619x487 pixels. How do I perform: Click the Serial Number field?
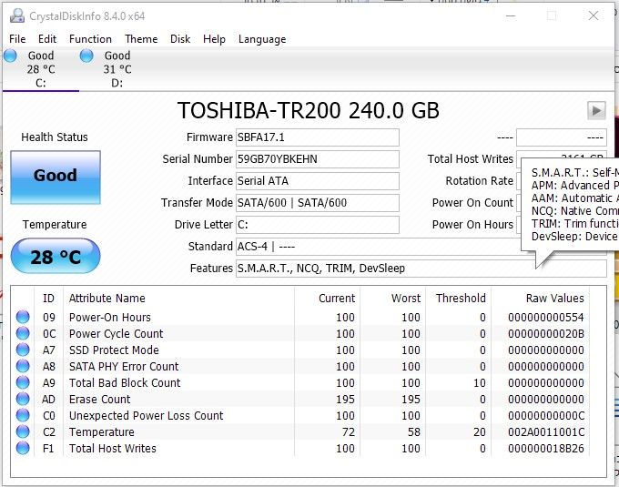tap(317, 159)
